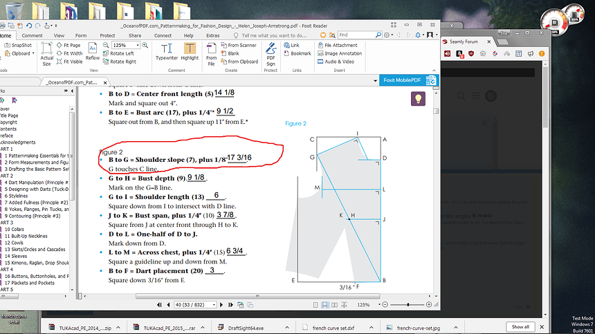Click the zoom out magnifier icon
This screenshot has height=334, width=595.
tap(106, 45)
